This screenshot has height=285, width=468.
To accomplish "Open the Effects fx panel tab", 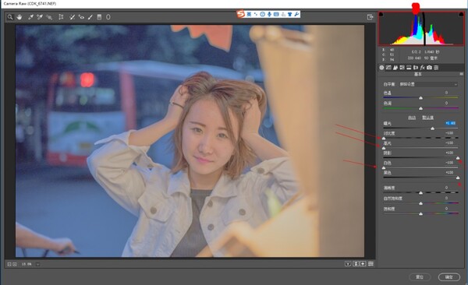I will click(x=422, y=68).
